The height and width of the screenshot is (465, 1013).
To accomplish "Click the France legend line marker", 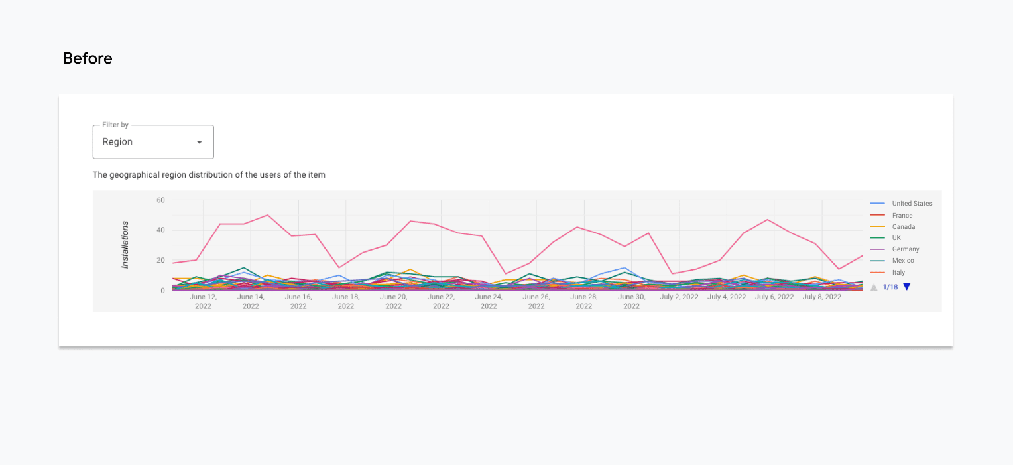I will [876, 214].
